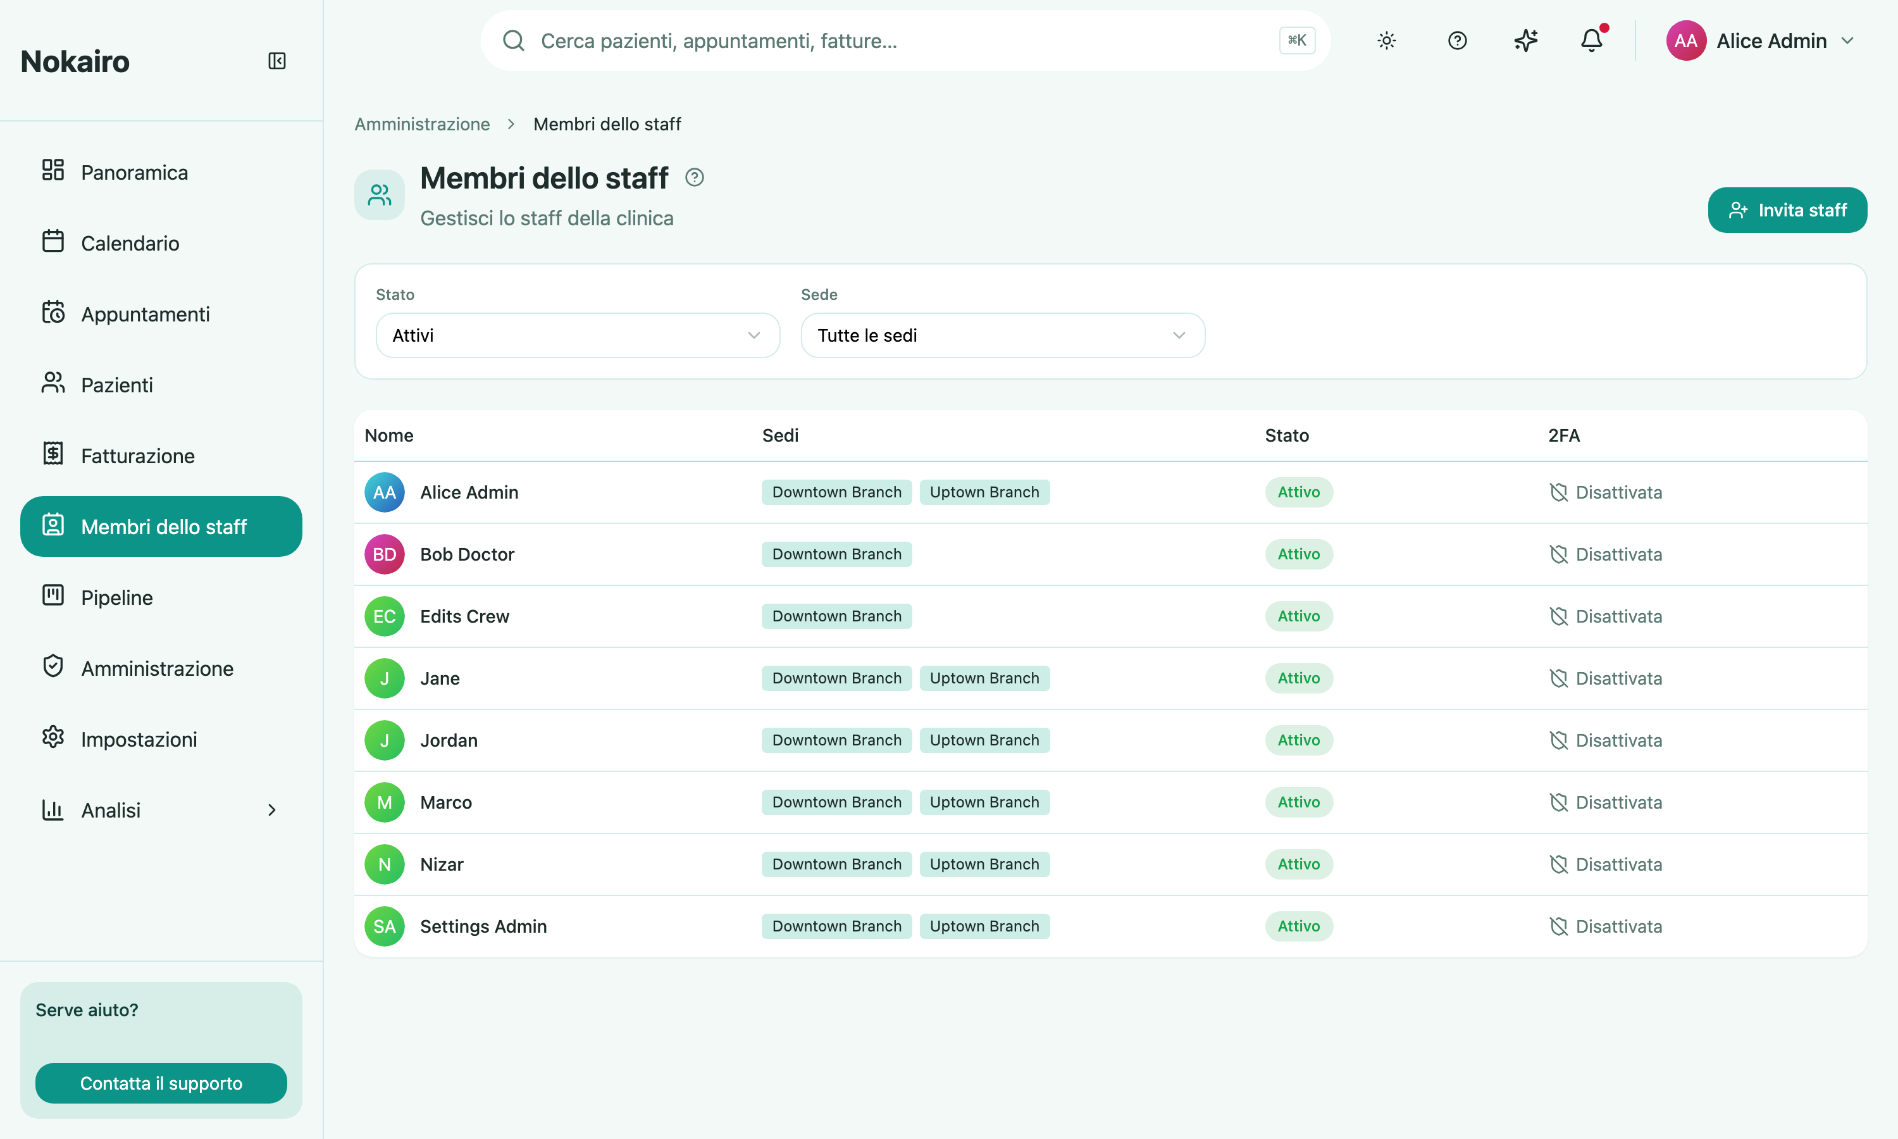Click Downtown Branch tag in Settings Admin row
This screenshot has width=1898, height=1139.
click(x=836, y=926)
